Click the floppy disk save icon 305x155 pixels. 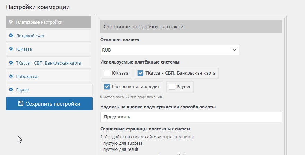[20, 104]
